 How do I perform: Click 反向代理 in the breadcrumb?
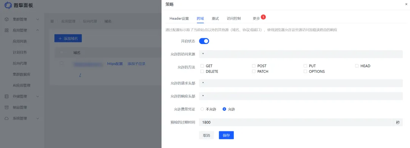pyautogui.click(x=90, y=22)
